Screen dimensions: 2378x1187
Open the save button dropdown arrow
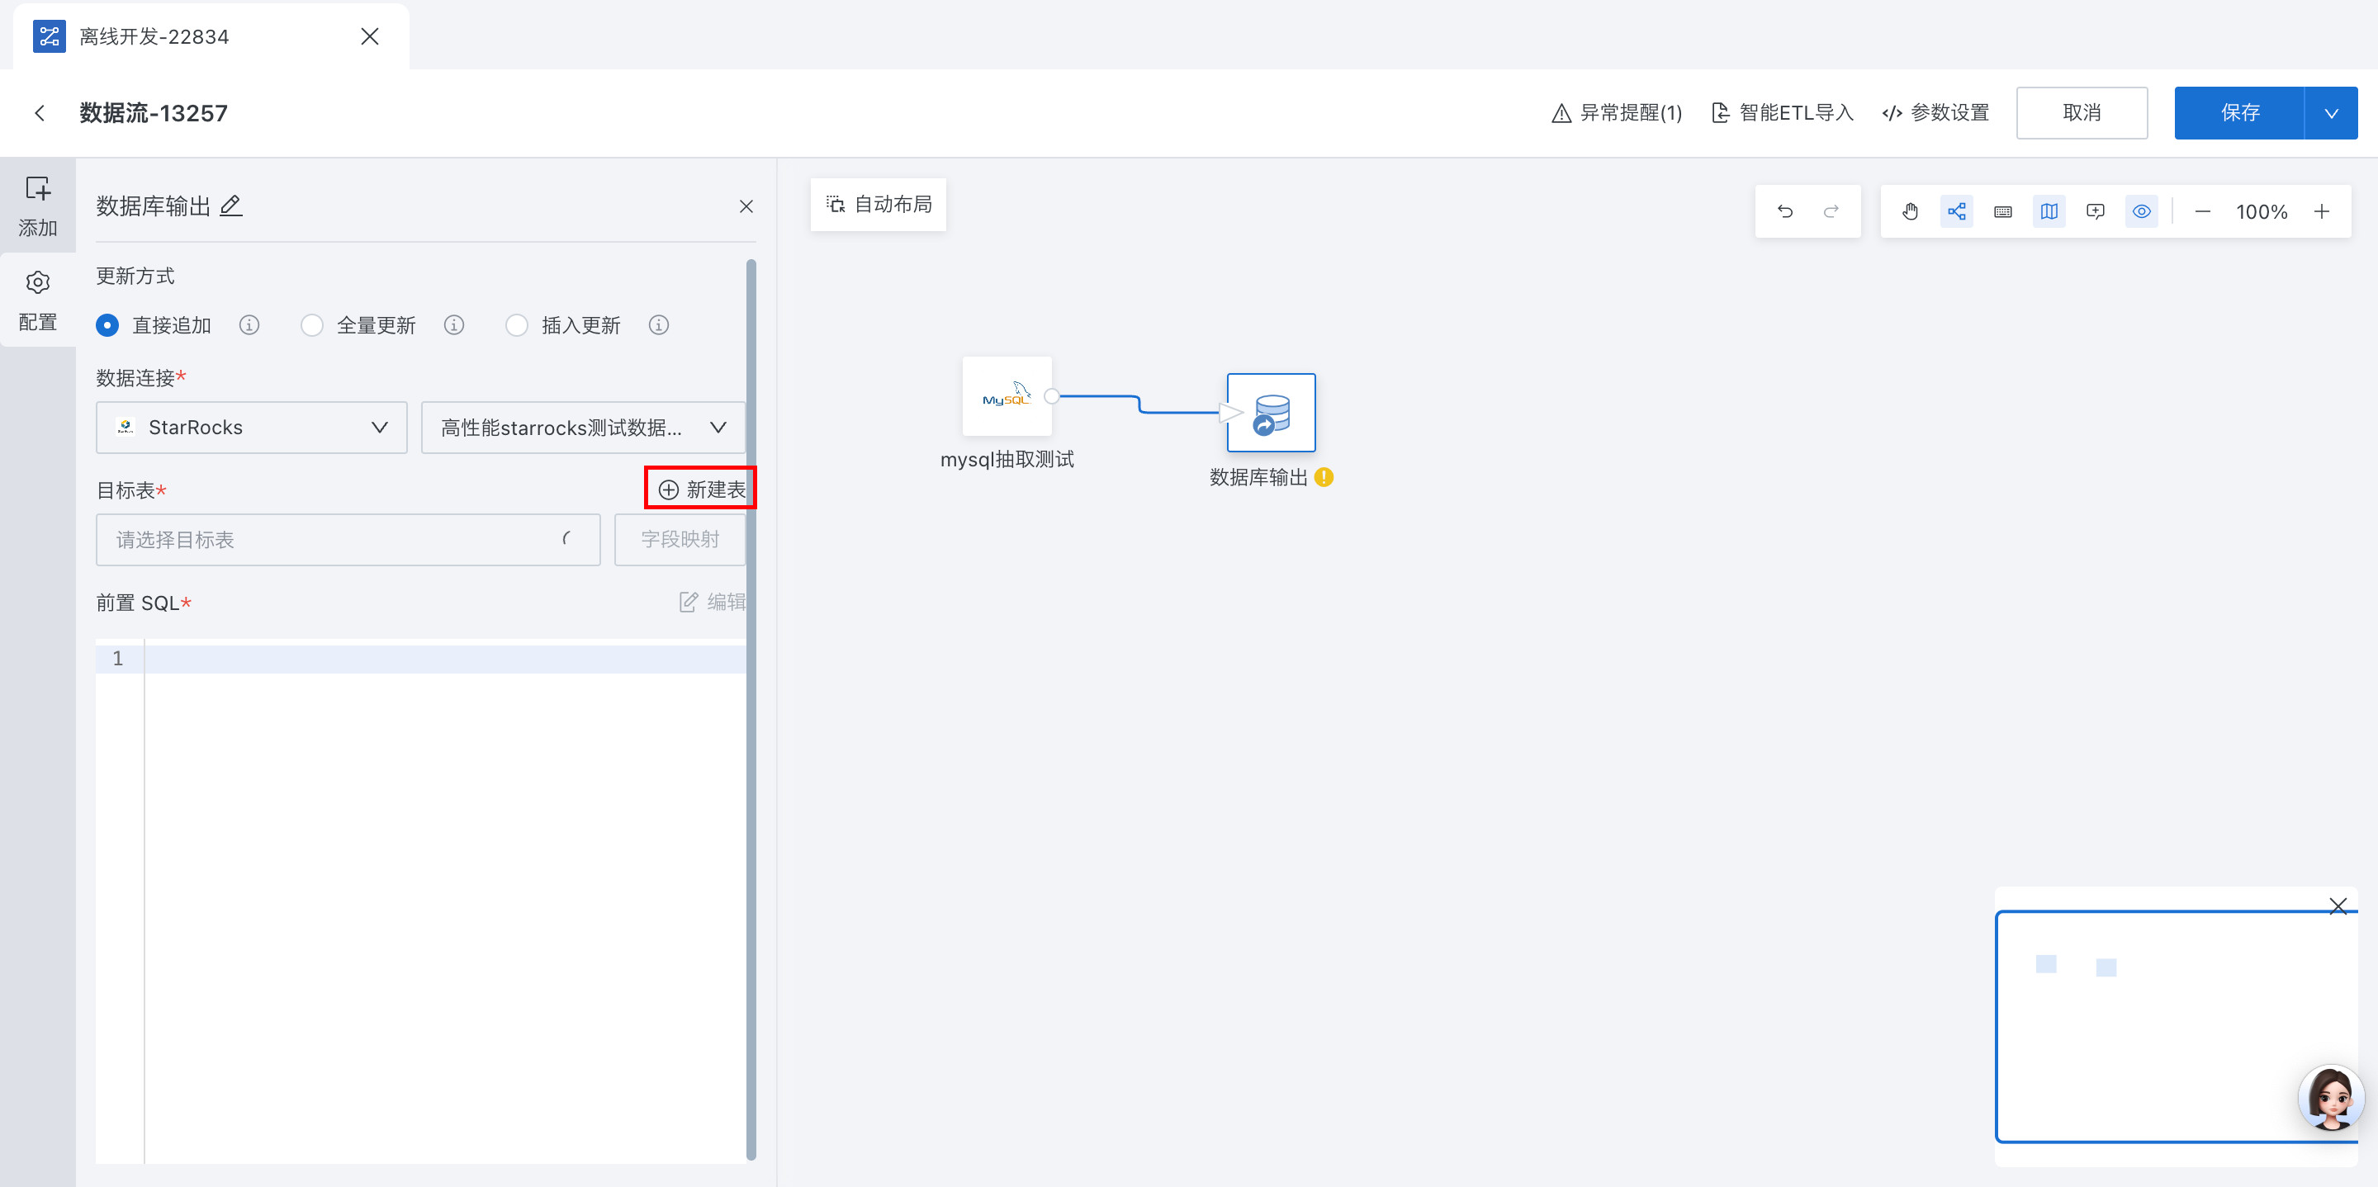coord(2330,112)
